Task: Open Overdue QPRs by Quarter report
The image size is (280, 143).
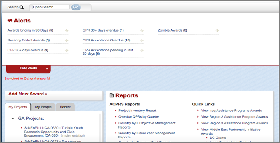Action: click(x=139, y=117)
